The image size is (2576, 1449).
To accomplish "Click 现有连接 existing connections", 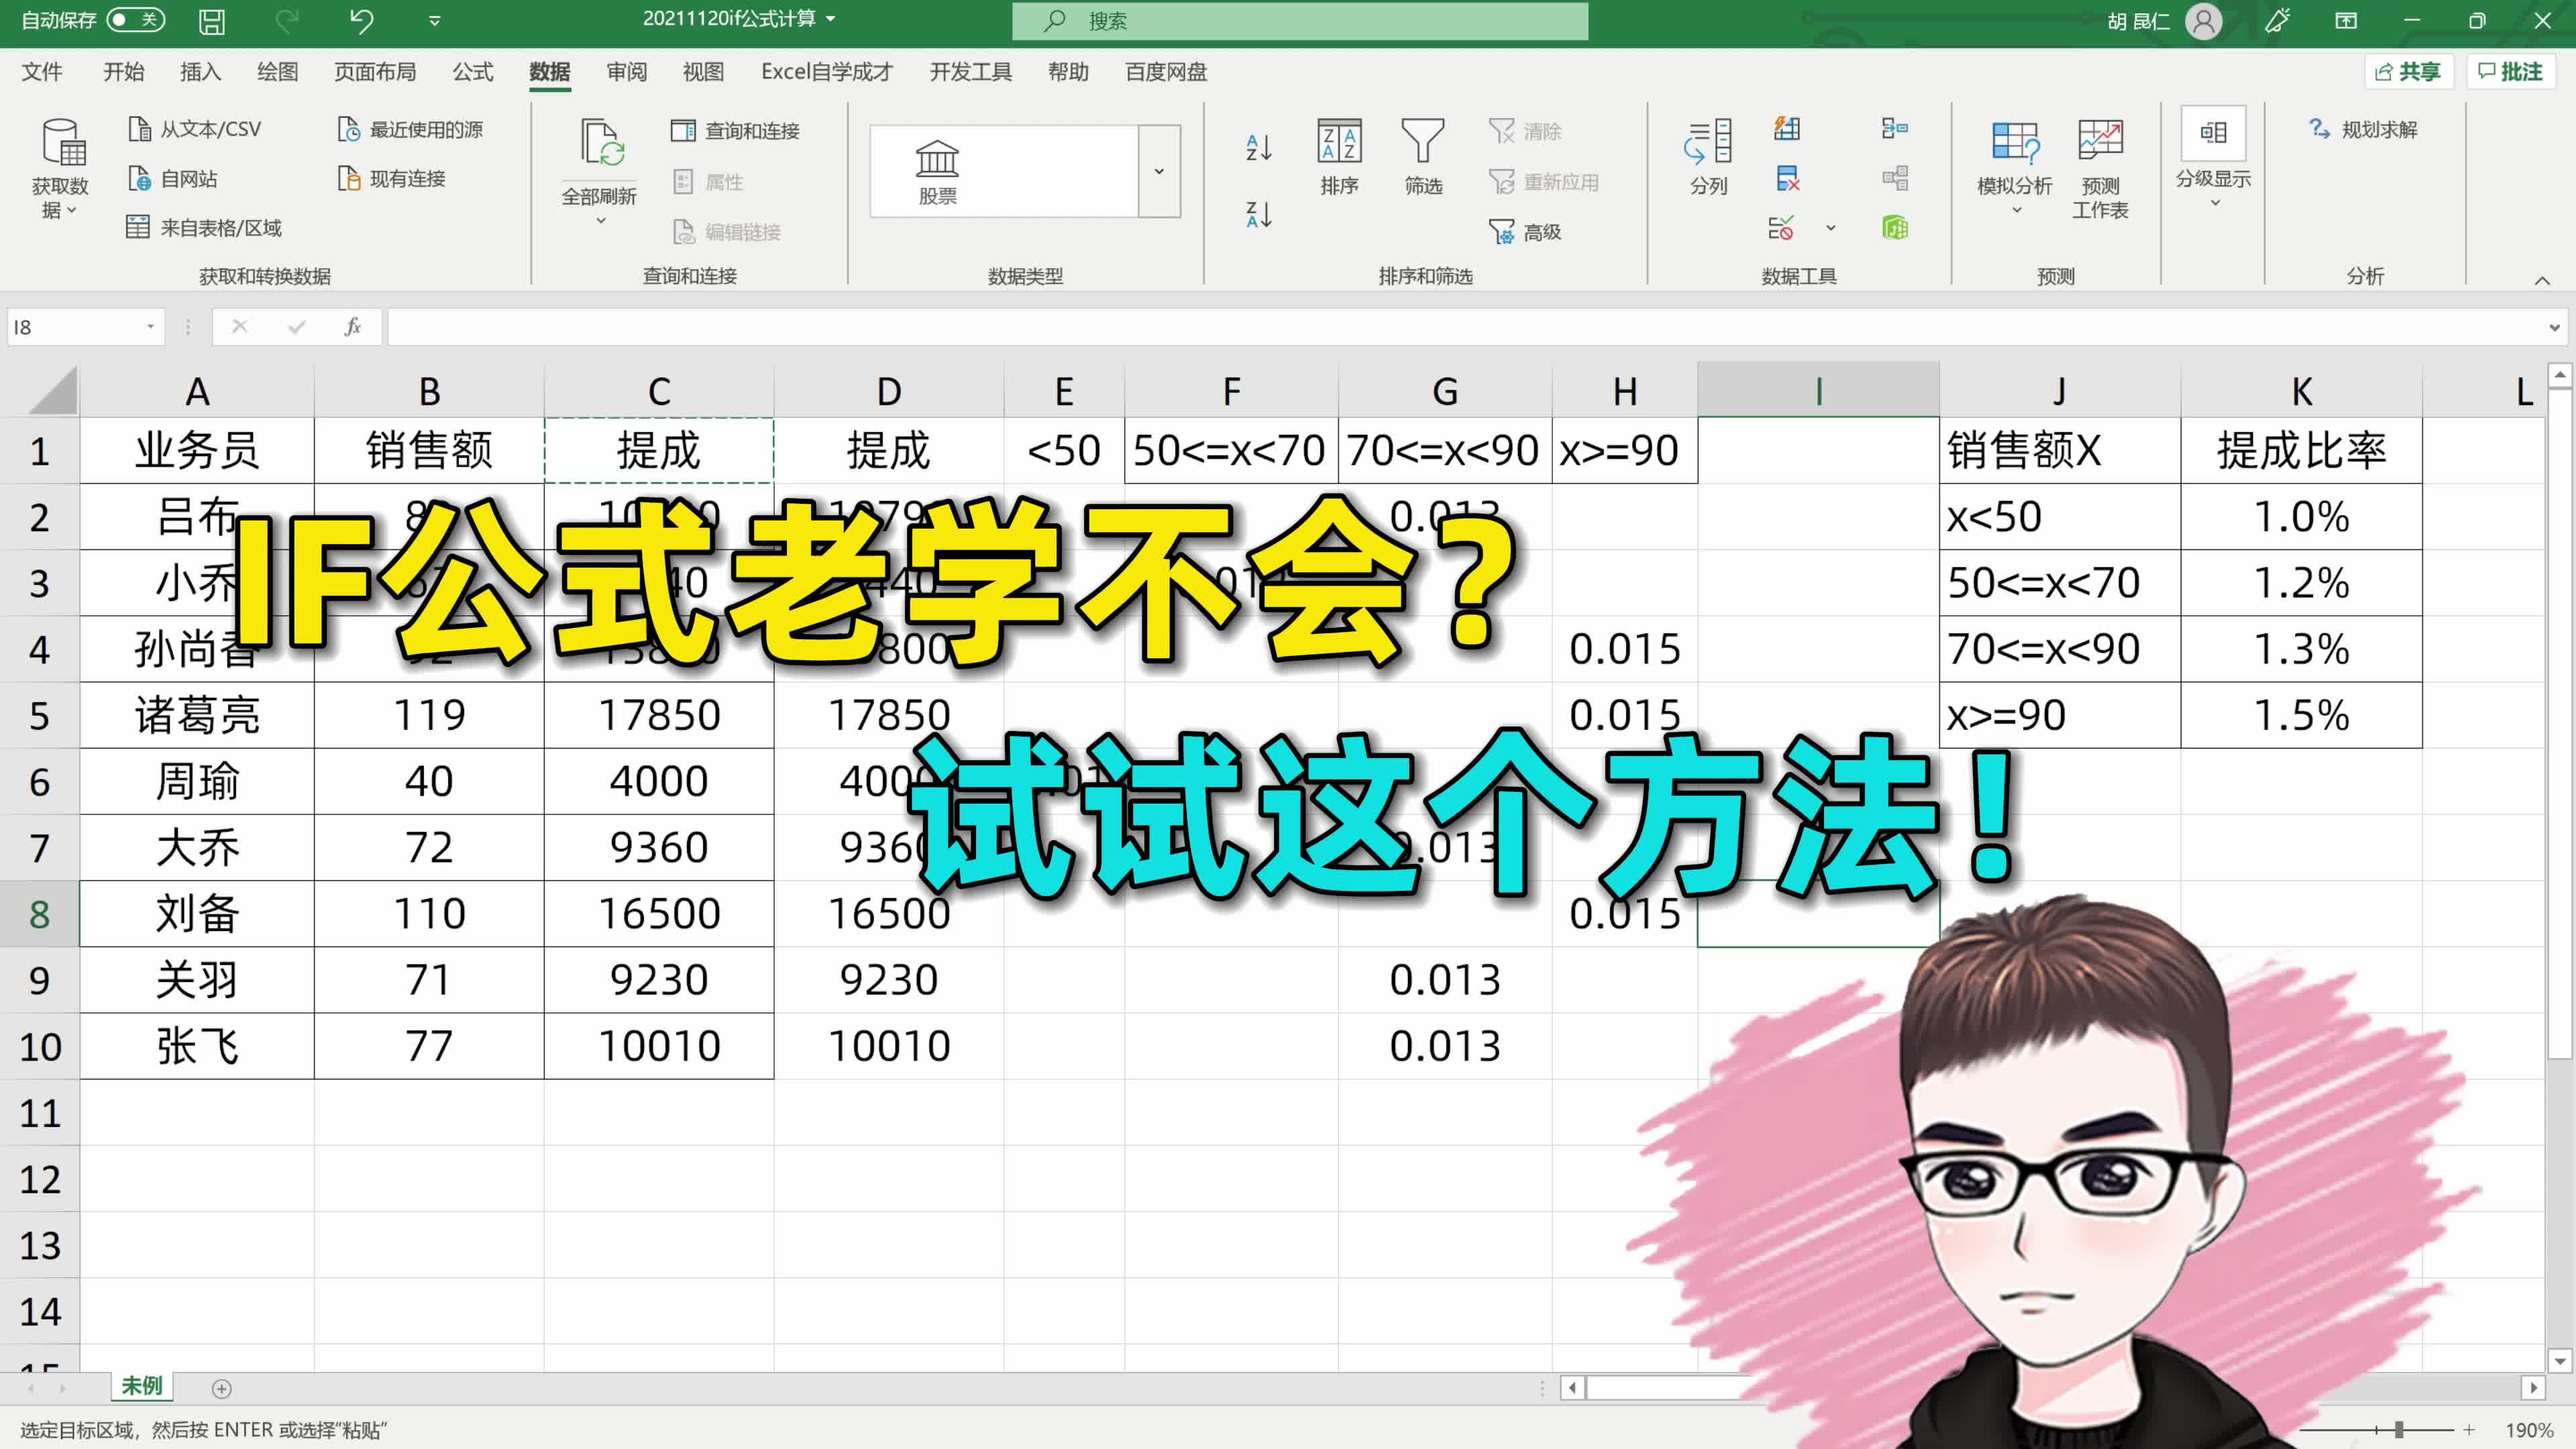I will [x=392, y=179].
